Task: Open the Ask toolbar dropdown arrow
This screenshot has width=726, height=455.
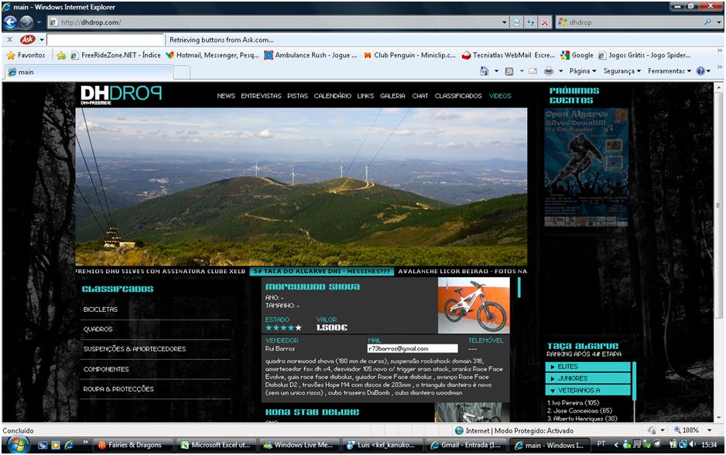Action: 42,39
